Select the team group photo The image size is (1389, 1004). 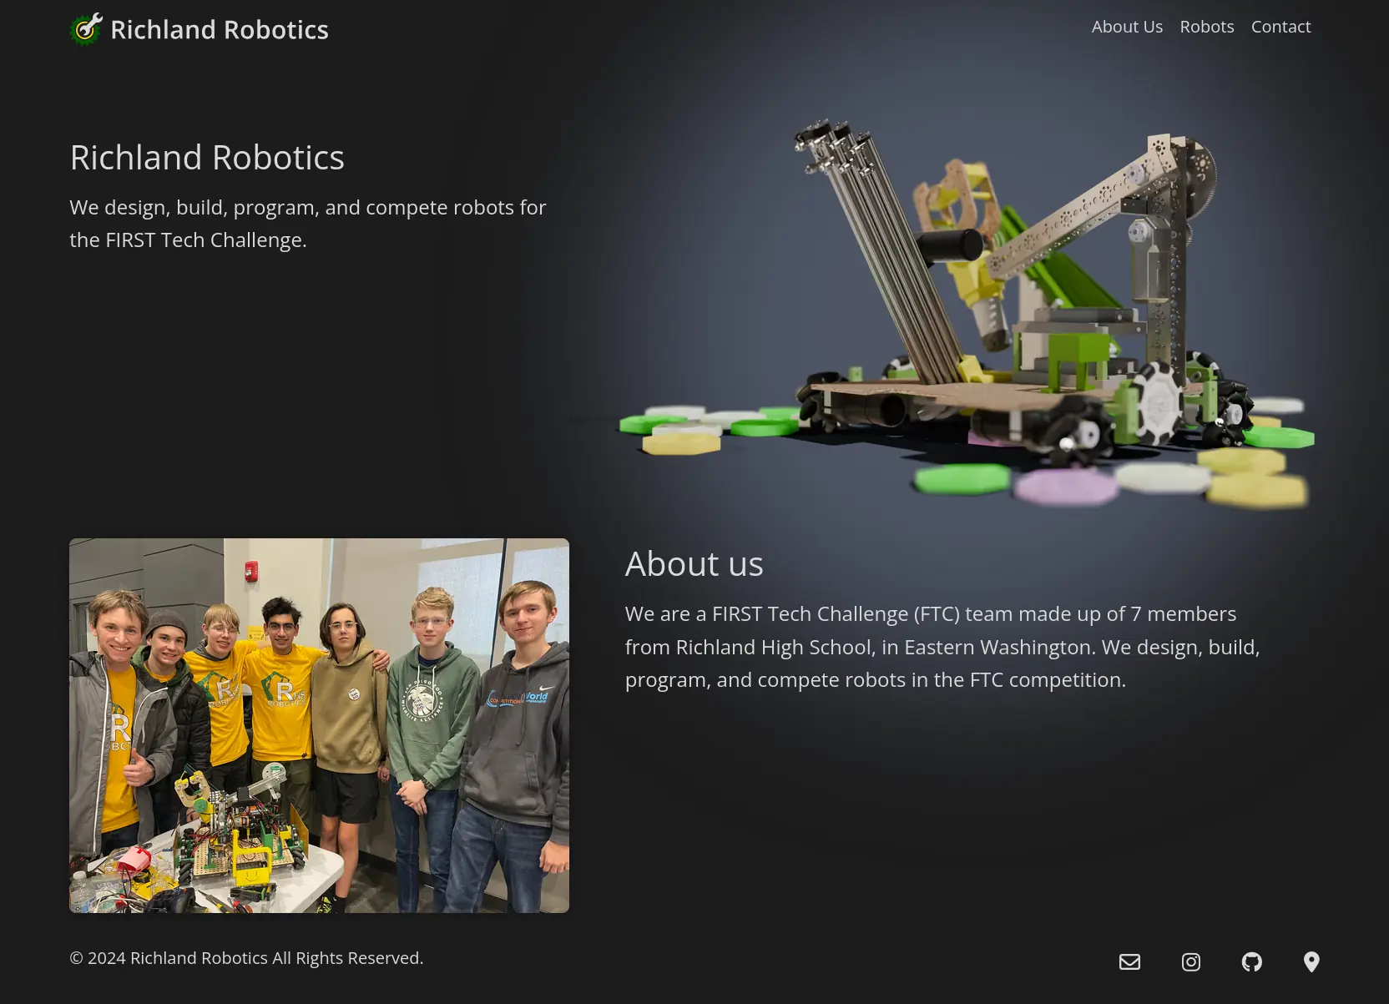click(318, 724)
